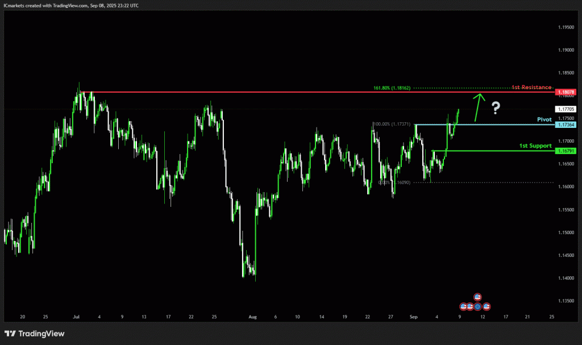Click the "14" date axis label

pos(322,317)
